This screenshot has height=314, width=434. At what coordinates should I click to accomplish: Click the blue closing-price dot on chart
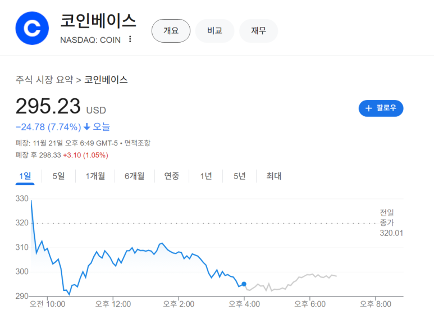pos(244,284)
